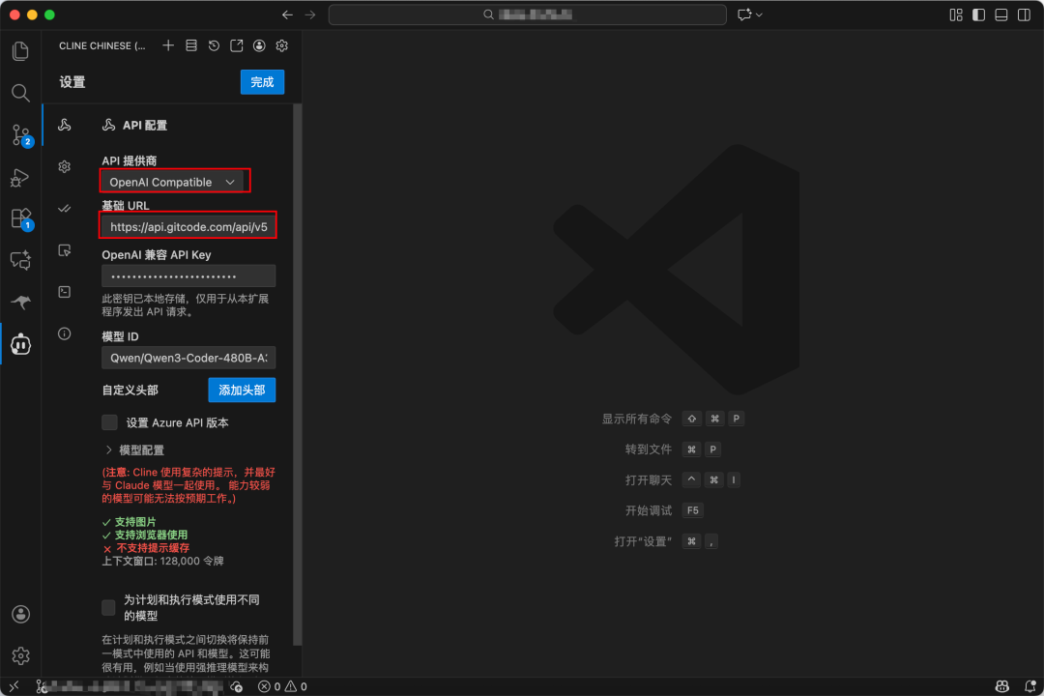Click the git branch entry in status bar

[x=130, y=686]
